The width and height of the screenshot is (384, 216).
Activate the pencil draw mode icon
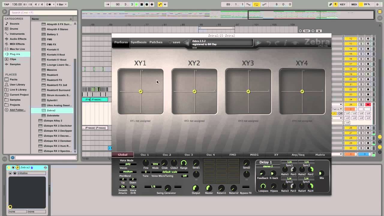coord(330,4)
